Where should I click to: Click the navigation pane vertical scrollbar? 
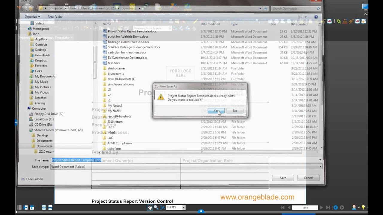(95, 62)
